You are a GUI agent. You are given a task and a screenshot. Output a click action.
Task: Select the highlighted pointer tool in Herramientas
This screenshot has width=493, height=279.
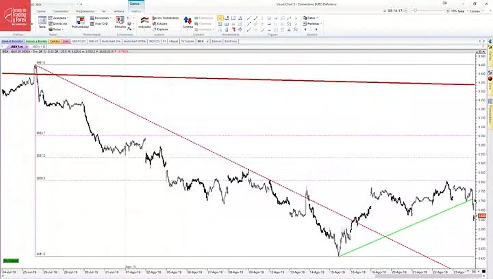point(220,18)
